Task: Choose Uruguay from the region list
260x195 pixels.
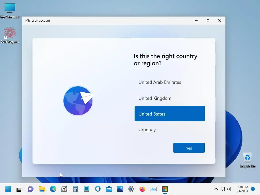Action: coord(169,130)
